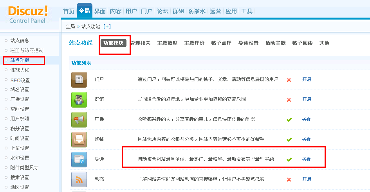Screen dimensions: 370x192
Task: Open 广播设置 in the sidebar
Action: (20, 99)
